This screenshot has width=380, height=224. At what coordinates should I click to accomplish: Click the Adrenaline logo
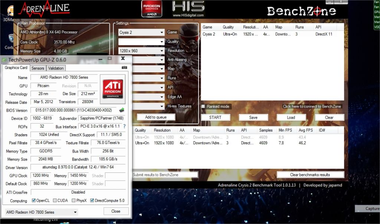[x=45, y=9]
